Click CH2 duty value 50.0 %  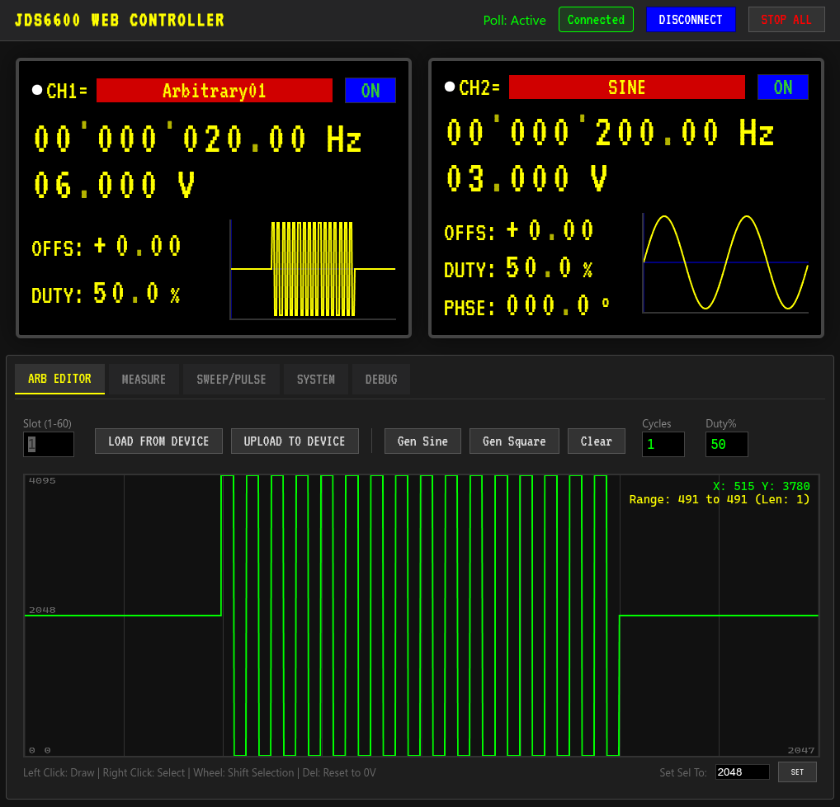tap(549, 267)
